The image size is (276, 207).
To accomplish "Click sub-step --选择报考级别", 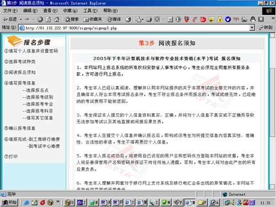I will click(x=38, y=97).
